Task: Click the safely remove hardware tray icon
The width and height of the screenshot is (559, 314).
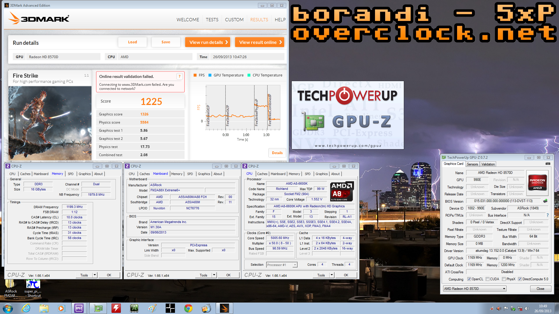Action: pos(513,308)
